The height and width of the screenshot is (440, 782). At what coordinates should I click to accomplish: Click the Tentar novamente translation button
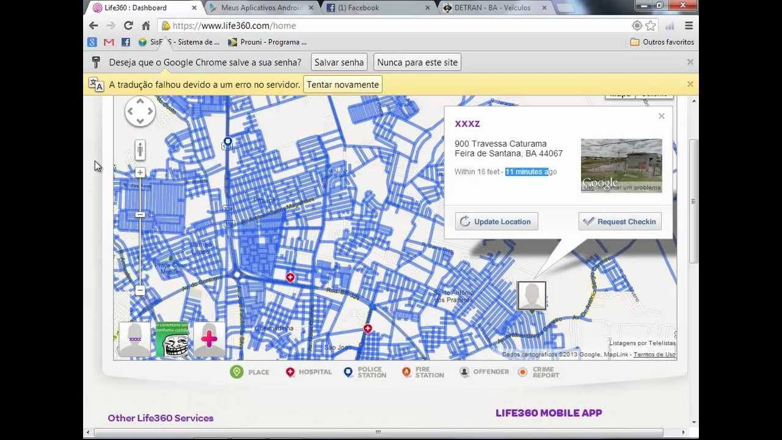pos(343,84)
